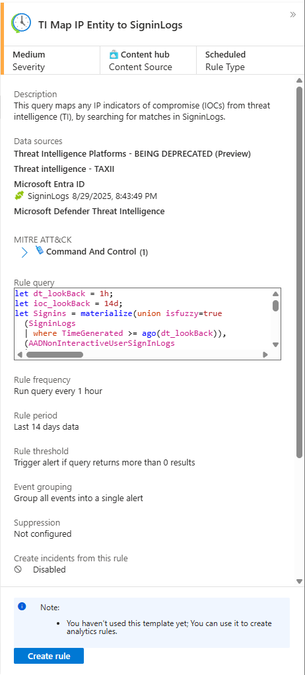This screenshot has width=305, height=675.
Task: Collapse the details pane with double chevron
Action: (x=293, y=15)
